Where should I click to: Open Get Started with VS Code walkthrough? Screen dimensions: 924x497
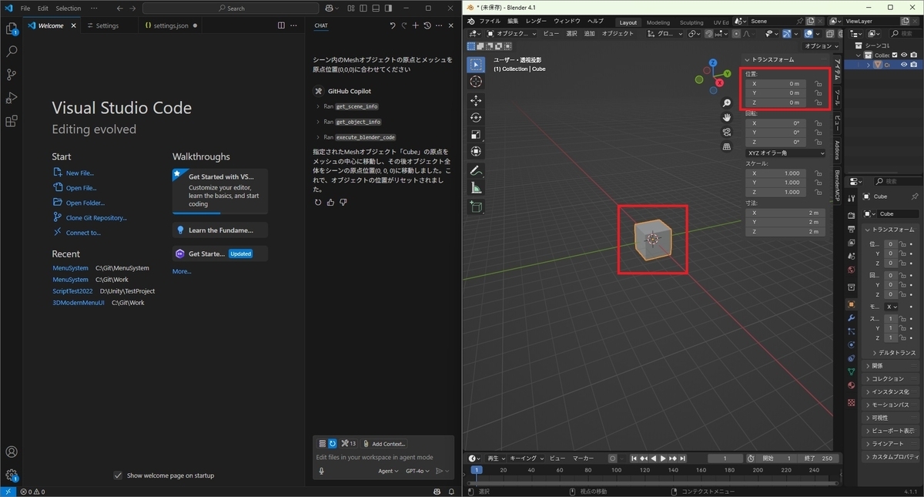(220, 190)
